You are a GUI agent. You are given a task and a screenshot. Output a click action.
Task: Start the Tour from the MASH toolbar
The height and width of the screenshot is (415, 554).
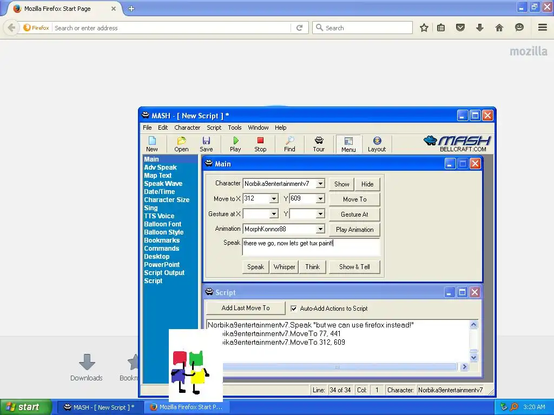319,144
